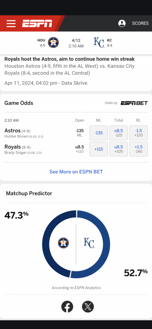Image resolution: width=152 pixels, height=329 pixels.
Task: Open See More on ESPN BET link
Action: [x=76, y=172]
